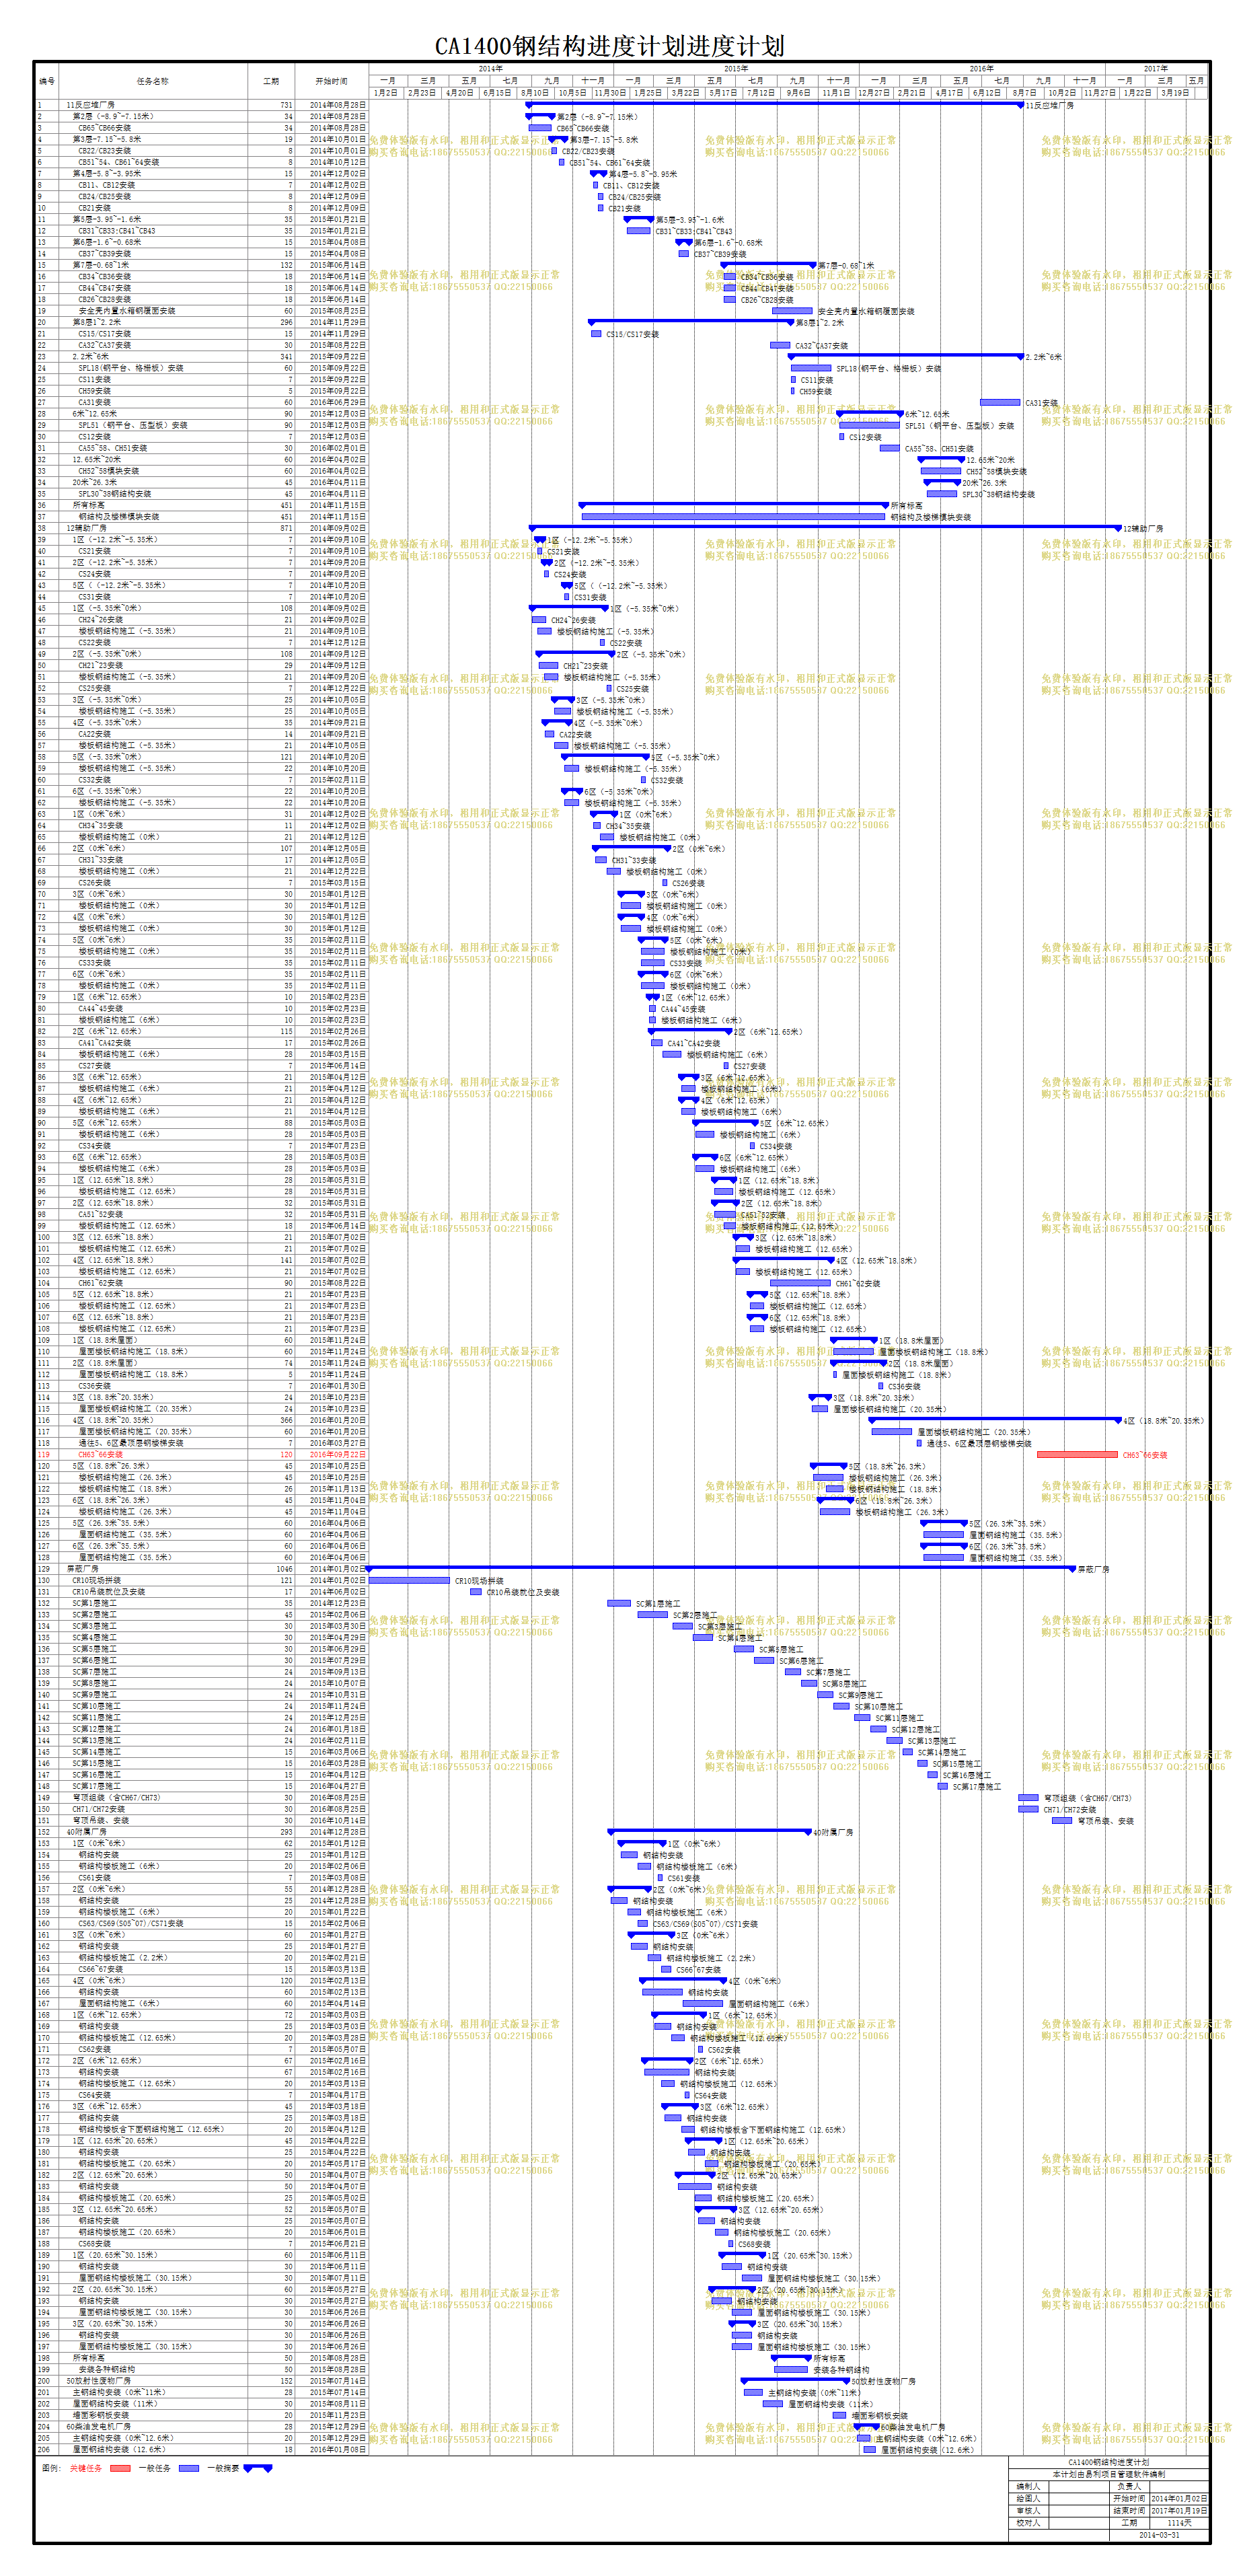Click the 编制人 field in title block

pyautogui.click(x=1028, y=2486)
